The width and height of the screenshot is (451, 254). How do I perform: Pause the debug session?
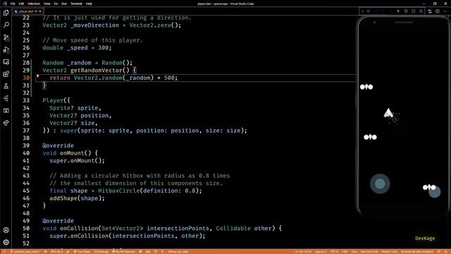368,11
